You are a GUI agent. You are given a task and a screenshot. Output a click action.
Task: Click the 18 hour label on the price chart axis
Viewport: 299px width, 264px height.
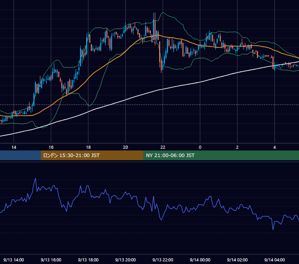pyautogui.click(x=88, y=147)
